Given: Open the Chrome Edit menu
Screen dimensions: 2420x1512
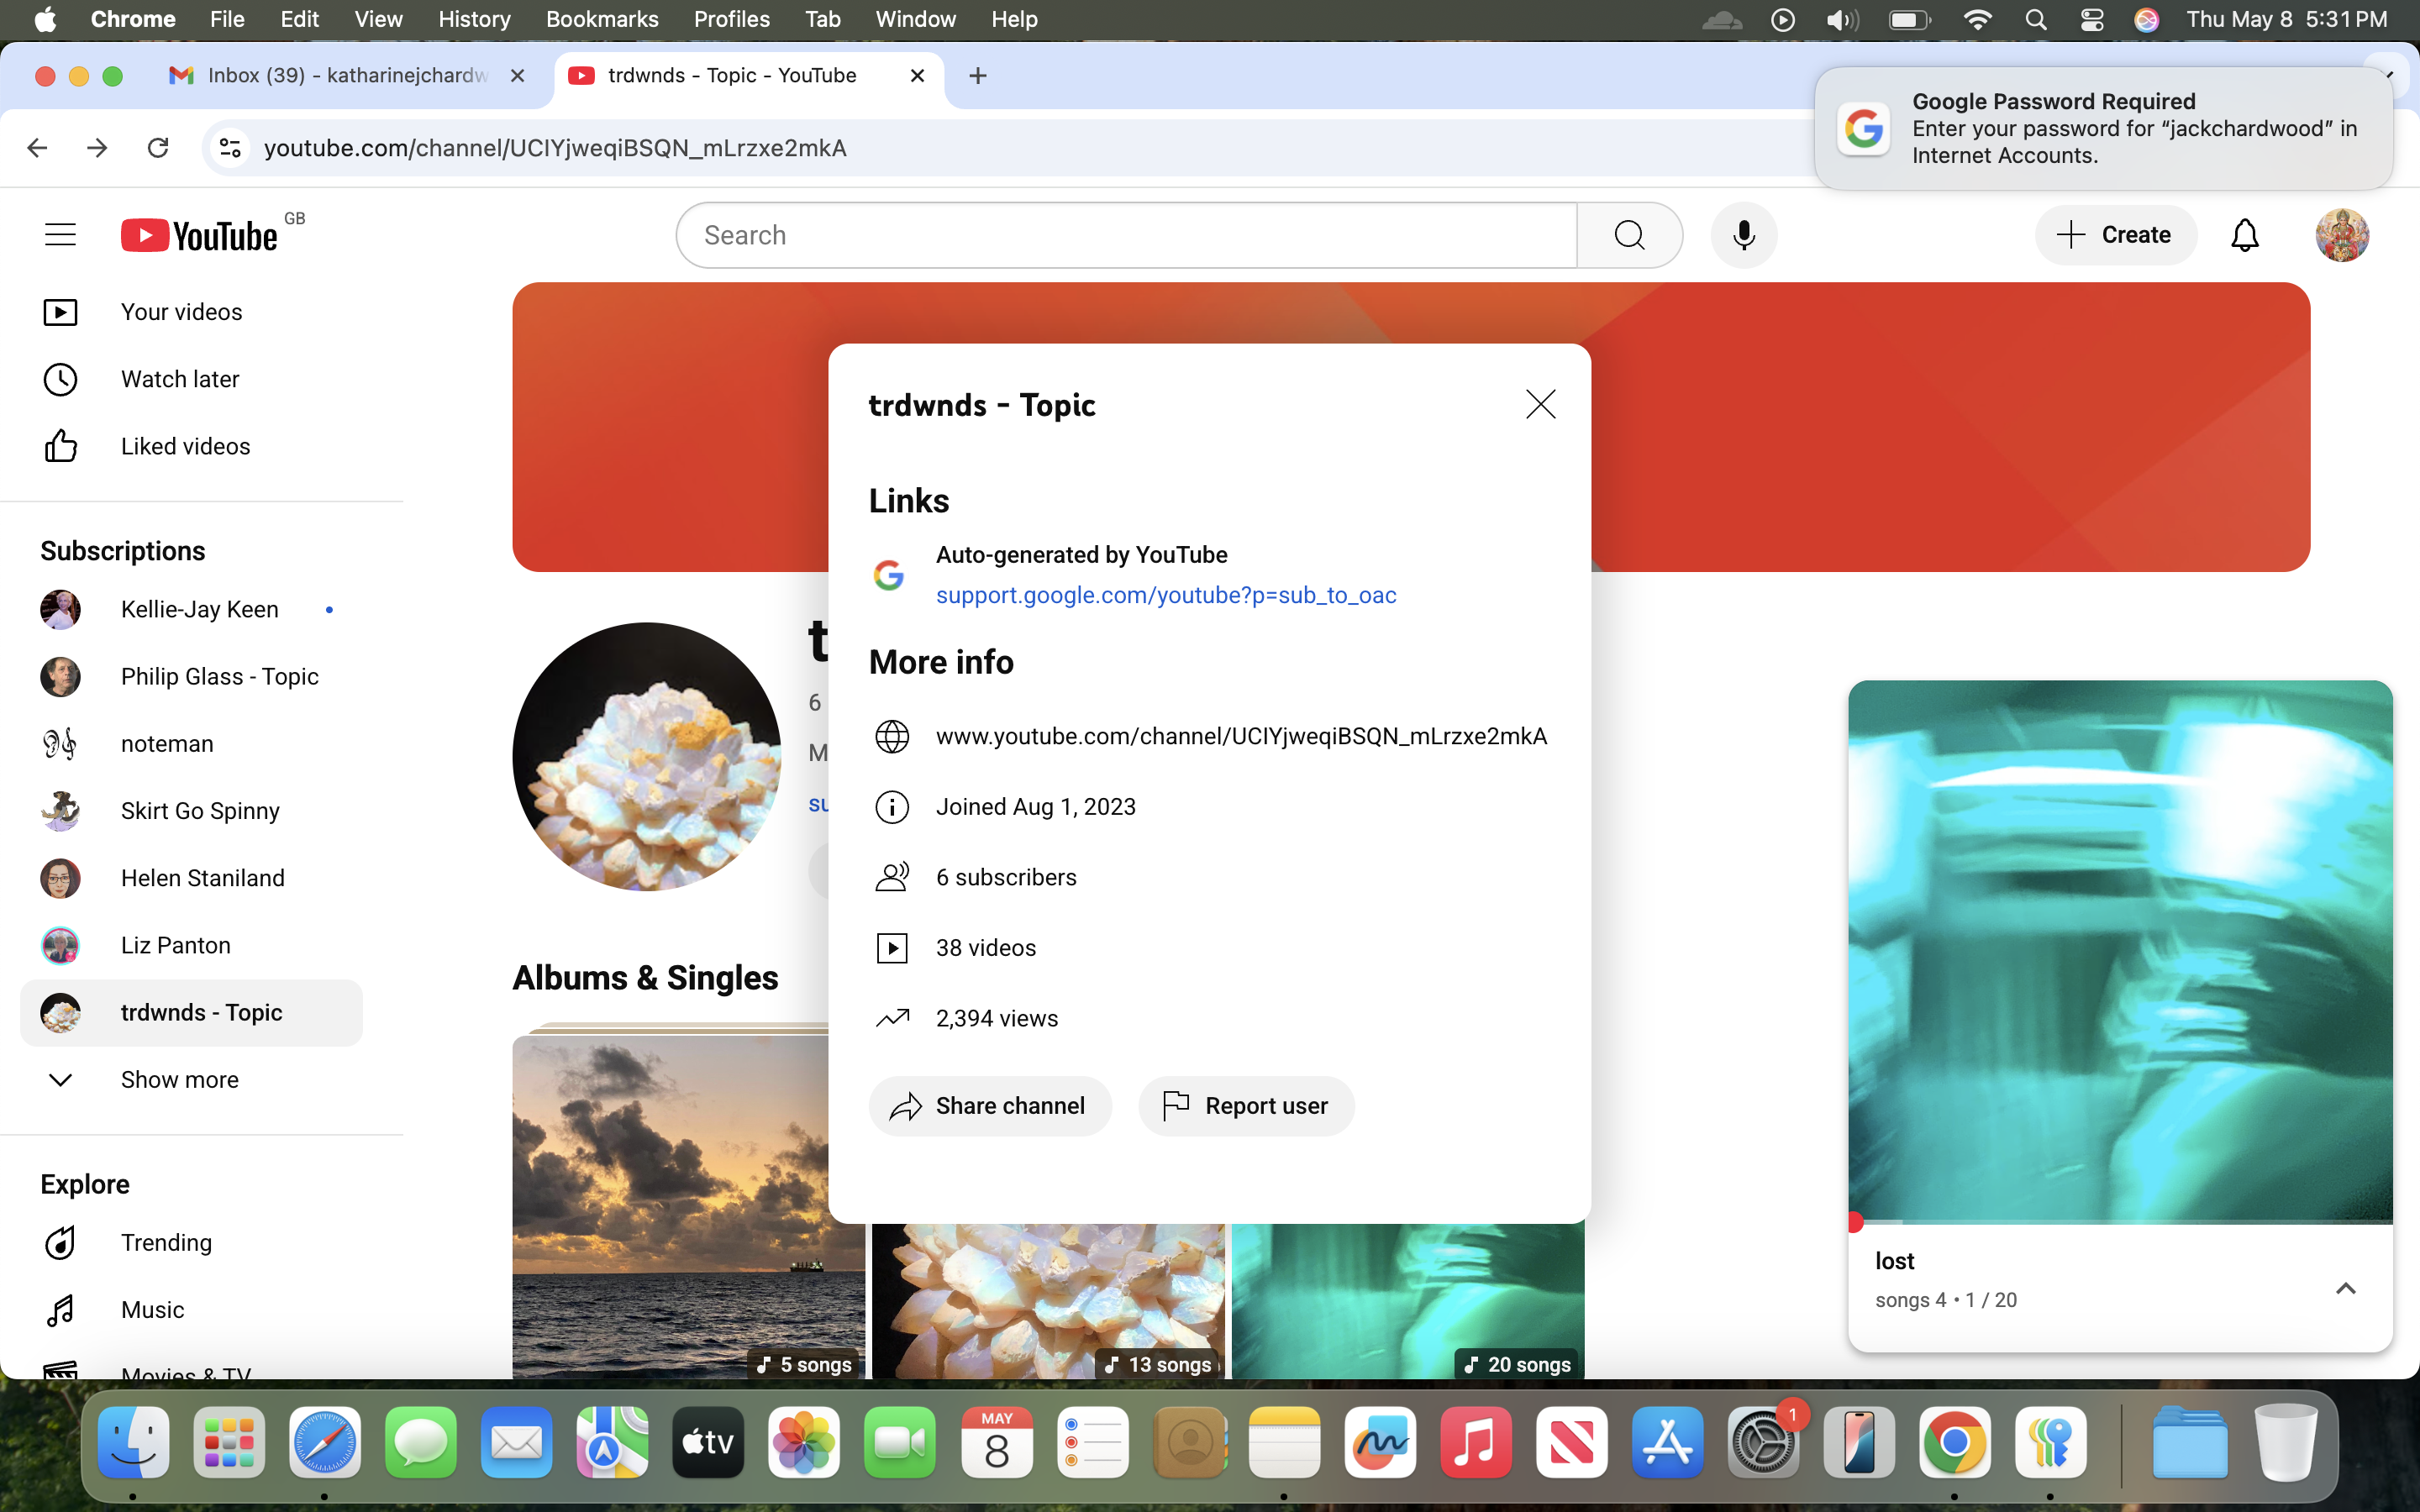Looking at the screenshot, I should (299, 19).
